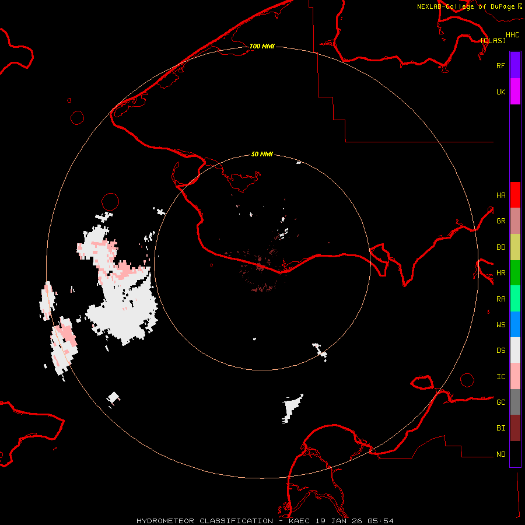525x525 pixels.
Task: Click the GR legend color swatch
Action: point(515,221)
